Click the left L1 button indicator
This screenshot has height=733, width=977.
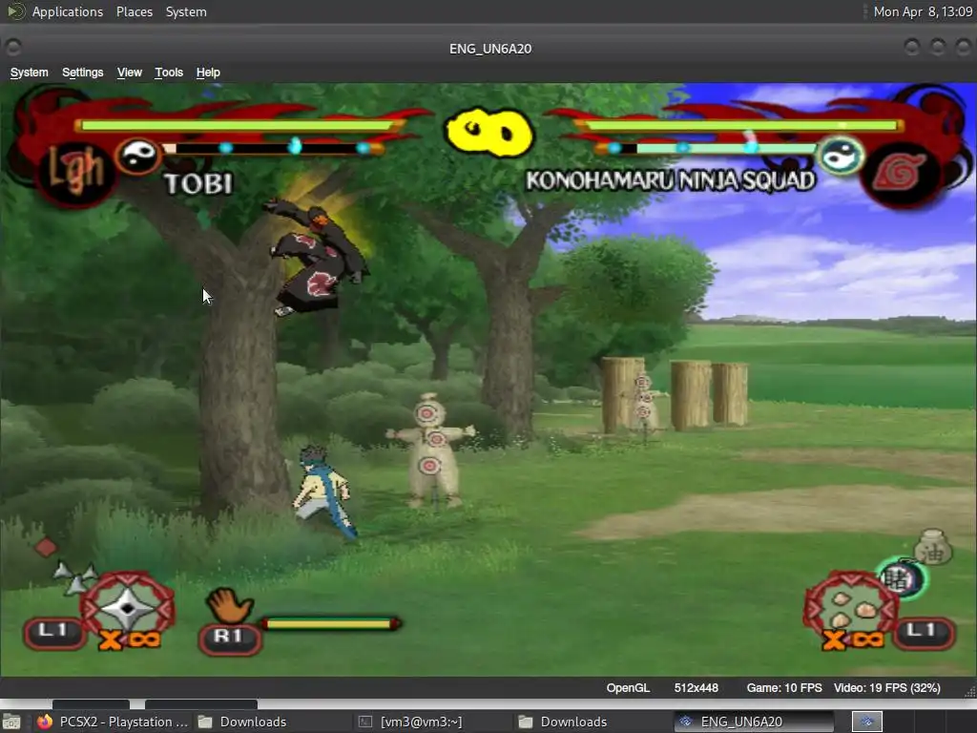click(54, 633)
